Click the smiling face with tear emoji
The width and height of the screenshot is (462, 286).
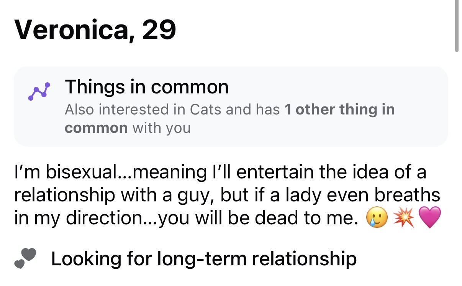tap(376, 219)
